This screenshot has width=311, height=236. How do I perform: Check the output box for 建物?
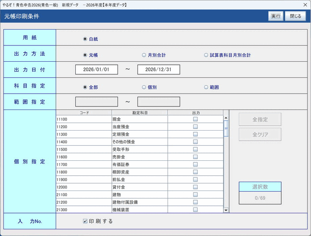click(195, 194)
